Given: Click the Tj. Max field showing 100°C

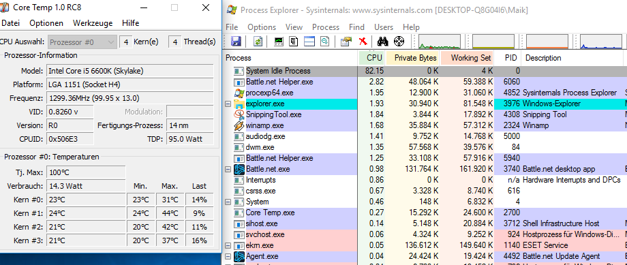Looking at the screenshot, I should tap(86, 172).
